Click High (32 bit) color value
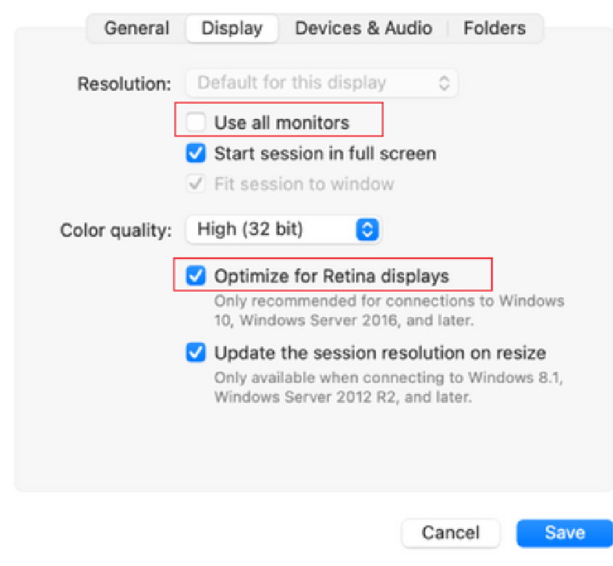The height and width of the screenshot is (566, 613). (250, 229)
